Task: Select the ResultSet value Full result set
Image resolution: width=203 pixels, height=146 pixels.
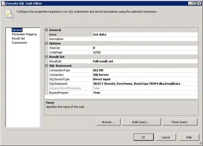Action: [145, 61]
